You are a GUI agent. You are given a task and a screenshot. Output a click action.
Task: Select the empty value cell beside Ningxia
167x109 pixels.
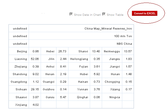pos(128,97)
